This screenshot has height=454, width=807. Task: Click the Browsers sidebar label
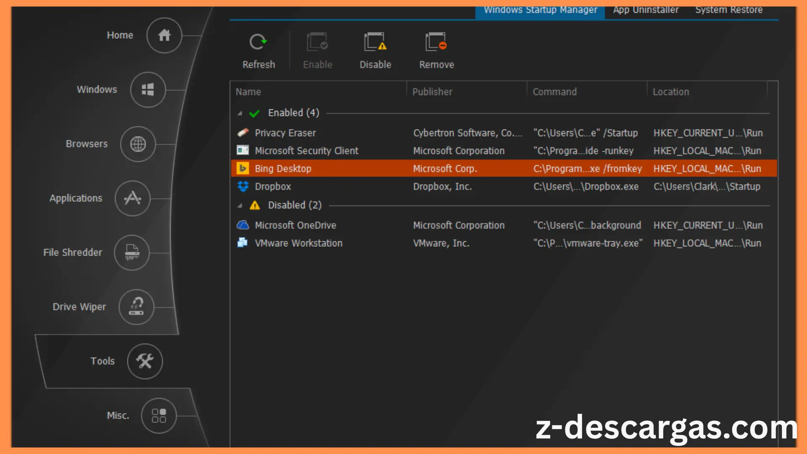[87, 144]
